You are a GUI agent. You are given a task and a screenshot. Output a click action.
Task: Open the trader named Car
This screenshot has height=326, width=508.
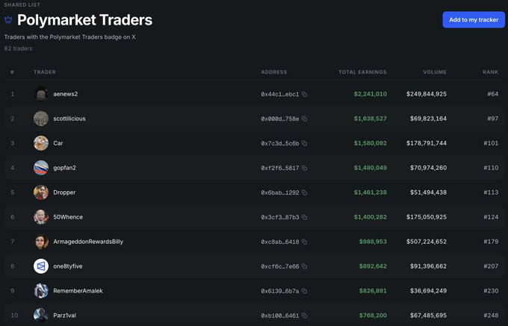(x=58, y=143)
